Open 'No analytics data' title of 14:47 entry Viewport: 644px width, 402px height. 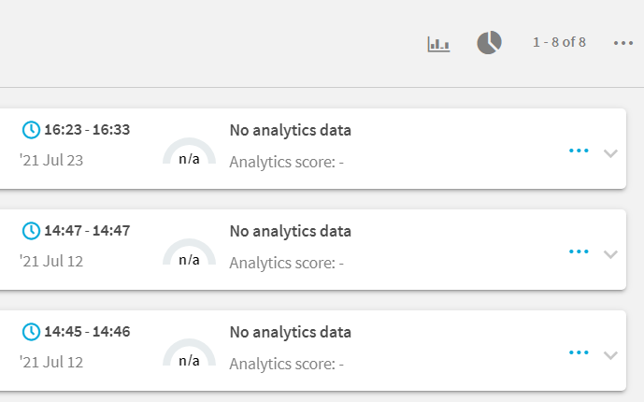(291, 231)
